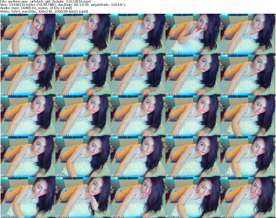The height and width of the screenshot is (218, 276).
Task: Click the File name line in header
Action: pyautogui.click(x=45, y=2)
